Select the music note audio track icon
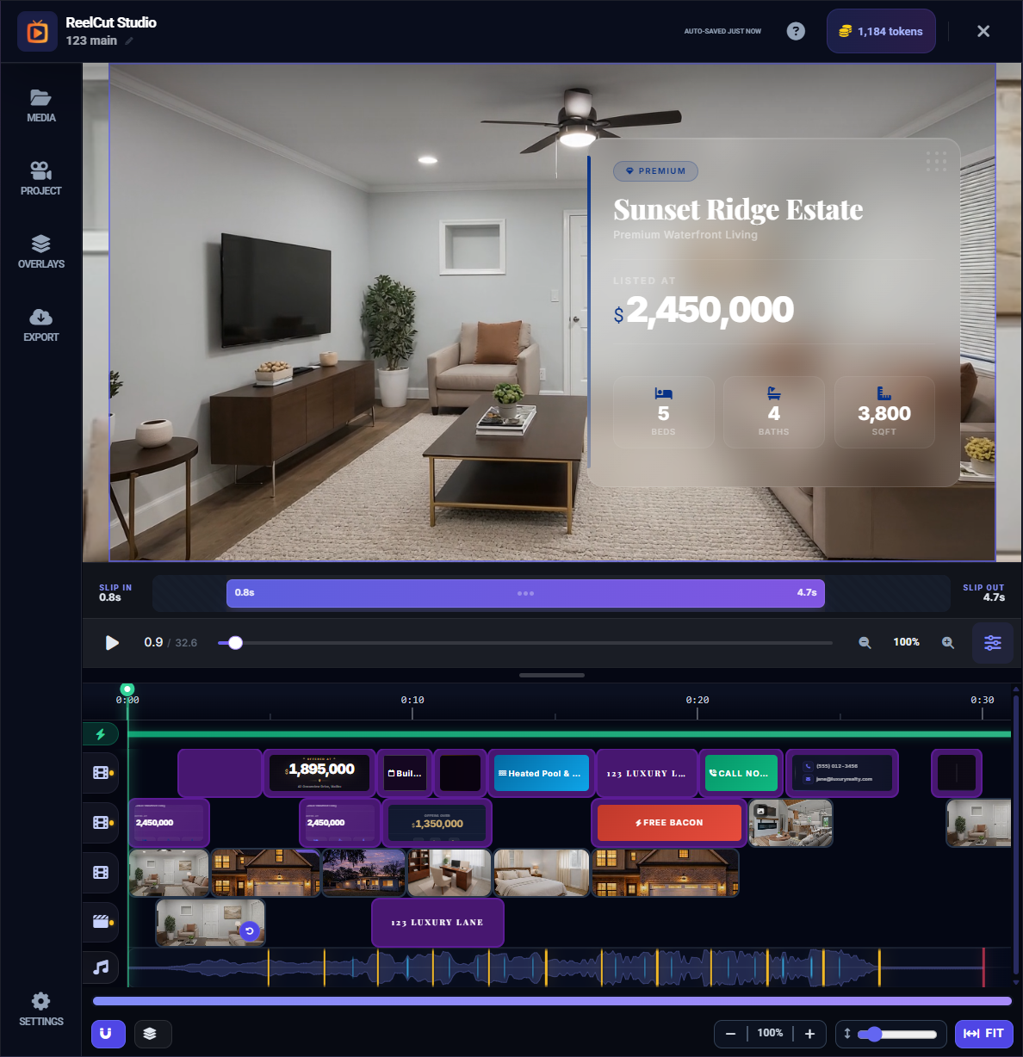 point(101,967)
